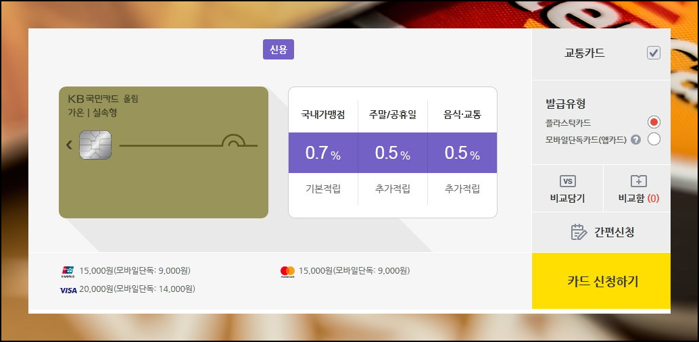Click the KB국민카드 olive card image
Screen dimensions: 699x342
(x=164, y=152)
